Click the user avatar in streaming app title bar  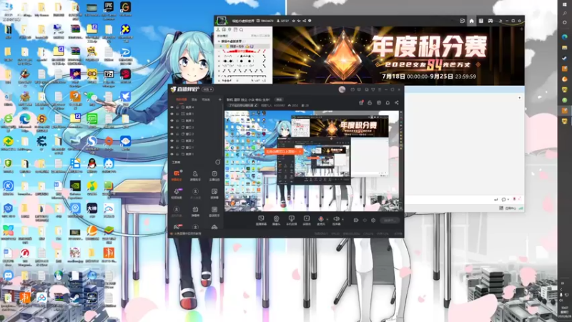tap(342, 89)
